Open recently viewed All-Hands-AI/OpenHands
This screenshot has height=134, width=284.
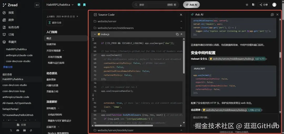pos(17,103)
